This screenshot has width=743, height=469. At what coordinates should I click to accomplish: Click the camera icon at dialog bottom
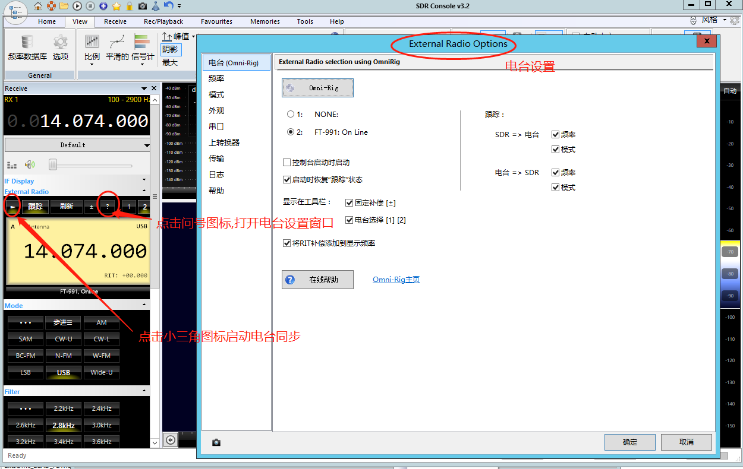pos(216,442)
